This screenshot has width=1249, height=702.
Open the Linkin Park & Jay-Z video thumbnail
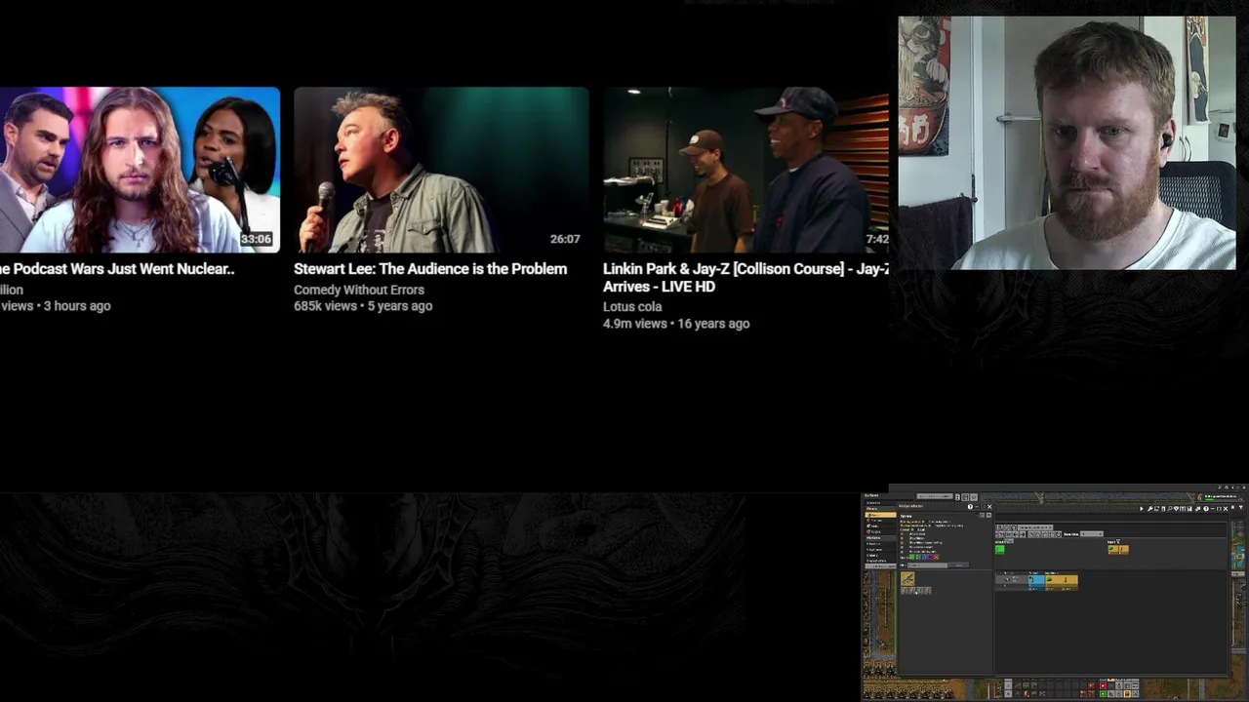(x=745, y=170)
